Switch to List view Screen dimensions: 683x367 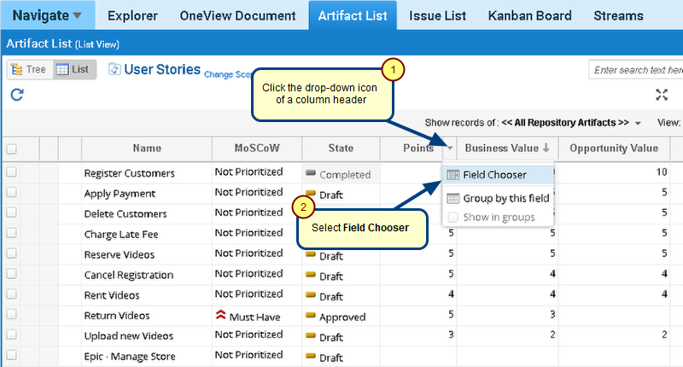[x=74, y=70]
